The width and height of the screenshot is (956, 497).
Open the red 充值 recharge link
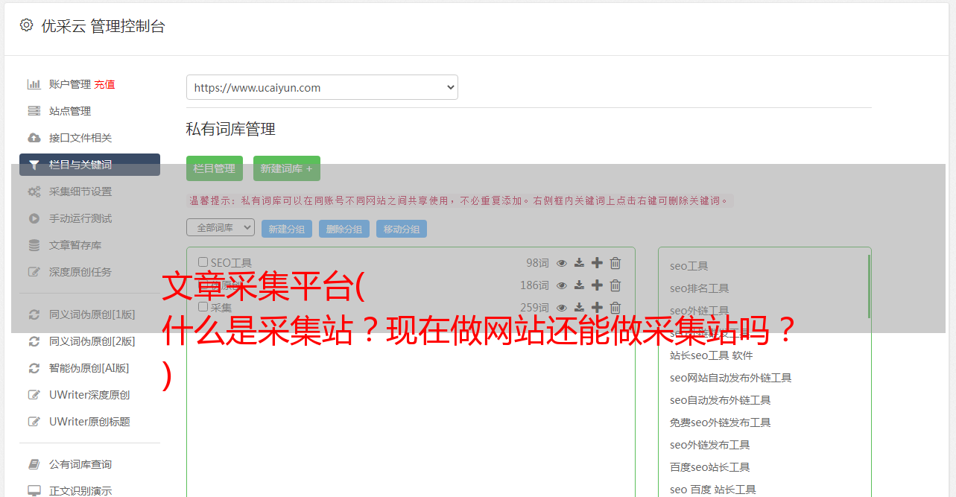click(104, 84)
